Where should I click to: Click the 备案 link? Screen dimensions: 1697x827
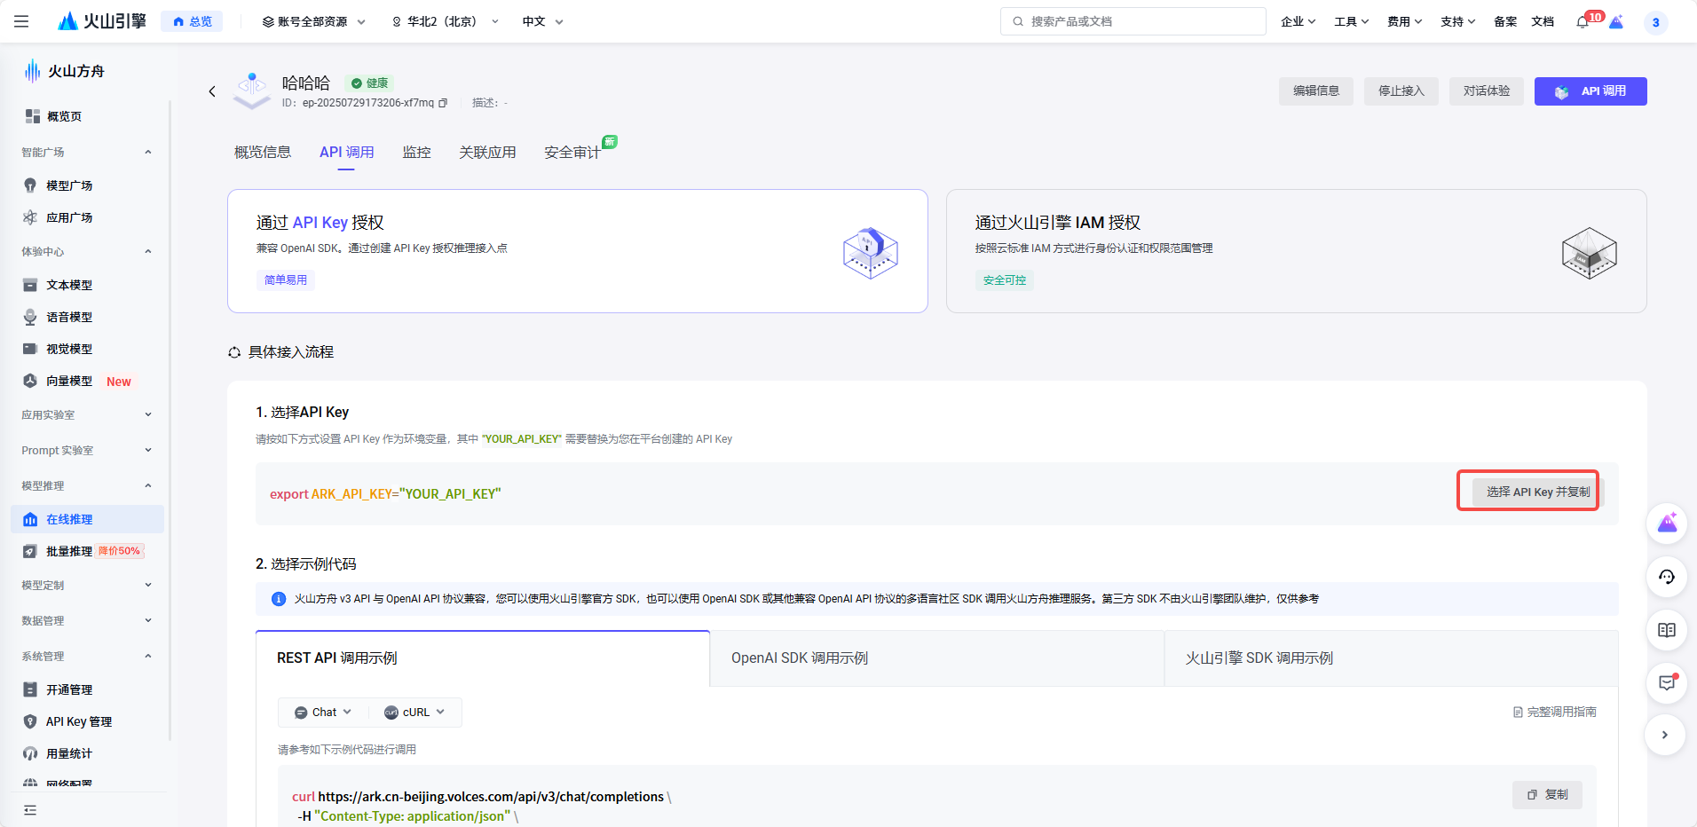click(1505, 21)
